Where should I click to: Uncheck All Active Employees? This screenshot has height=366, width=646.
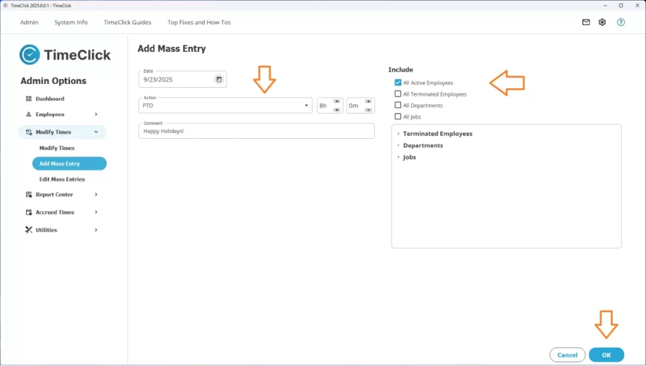coord(398,82)
